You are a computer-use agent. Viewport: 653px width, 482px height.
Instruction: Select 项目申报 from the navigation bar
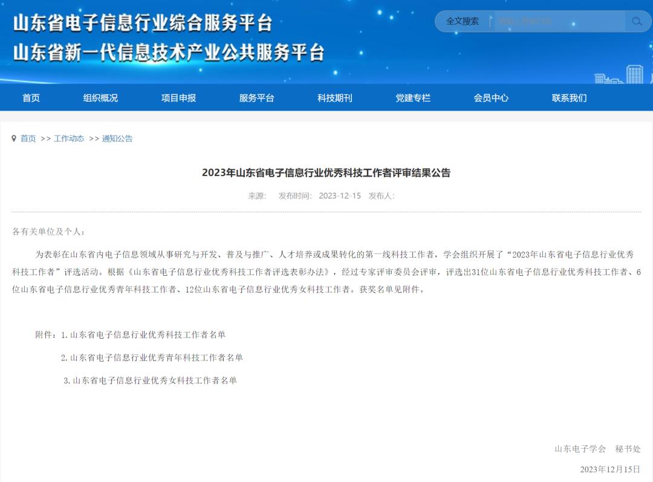click(x=178, y=98)
